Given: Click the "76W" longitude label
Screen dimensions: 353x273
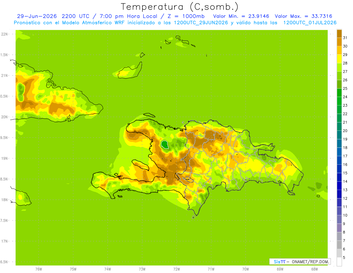Looking at the screenshot, I should point(39,269).
